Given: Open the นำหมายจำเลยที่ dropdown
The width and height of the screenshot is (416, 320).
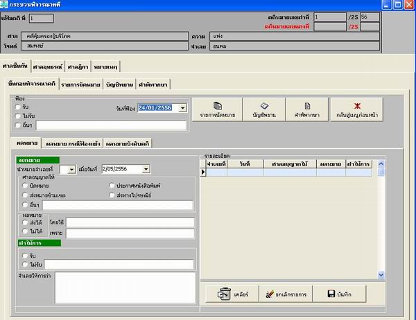Looking at the screenshot, I should point(71,170).
